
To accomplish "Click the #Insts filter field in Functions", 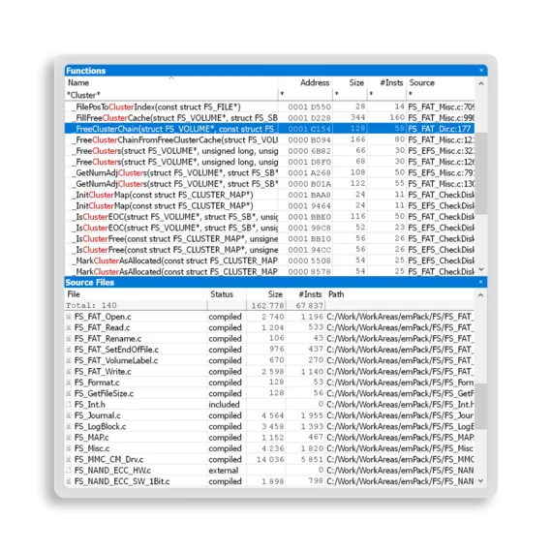I will pos(386,94).
